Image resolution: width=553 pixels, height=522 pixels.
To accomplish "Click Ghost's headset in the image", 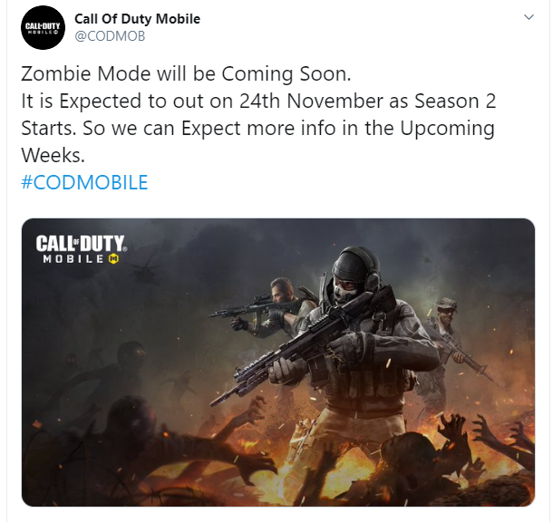I will click(x=369, y=270).
